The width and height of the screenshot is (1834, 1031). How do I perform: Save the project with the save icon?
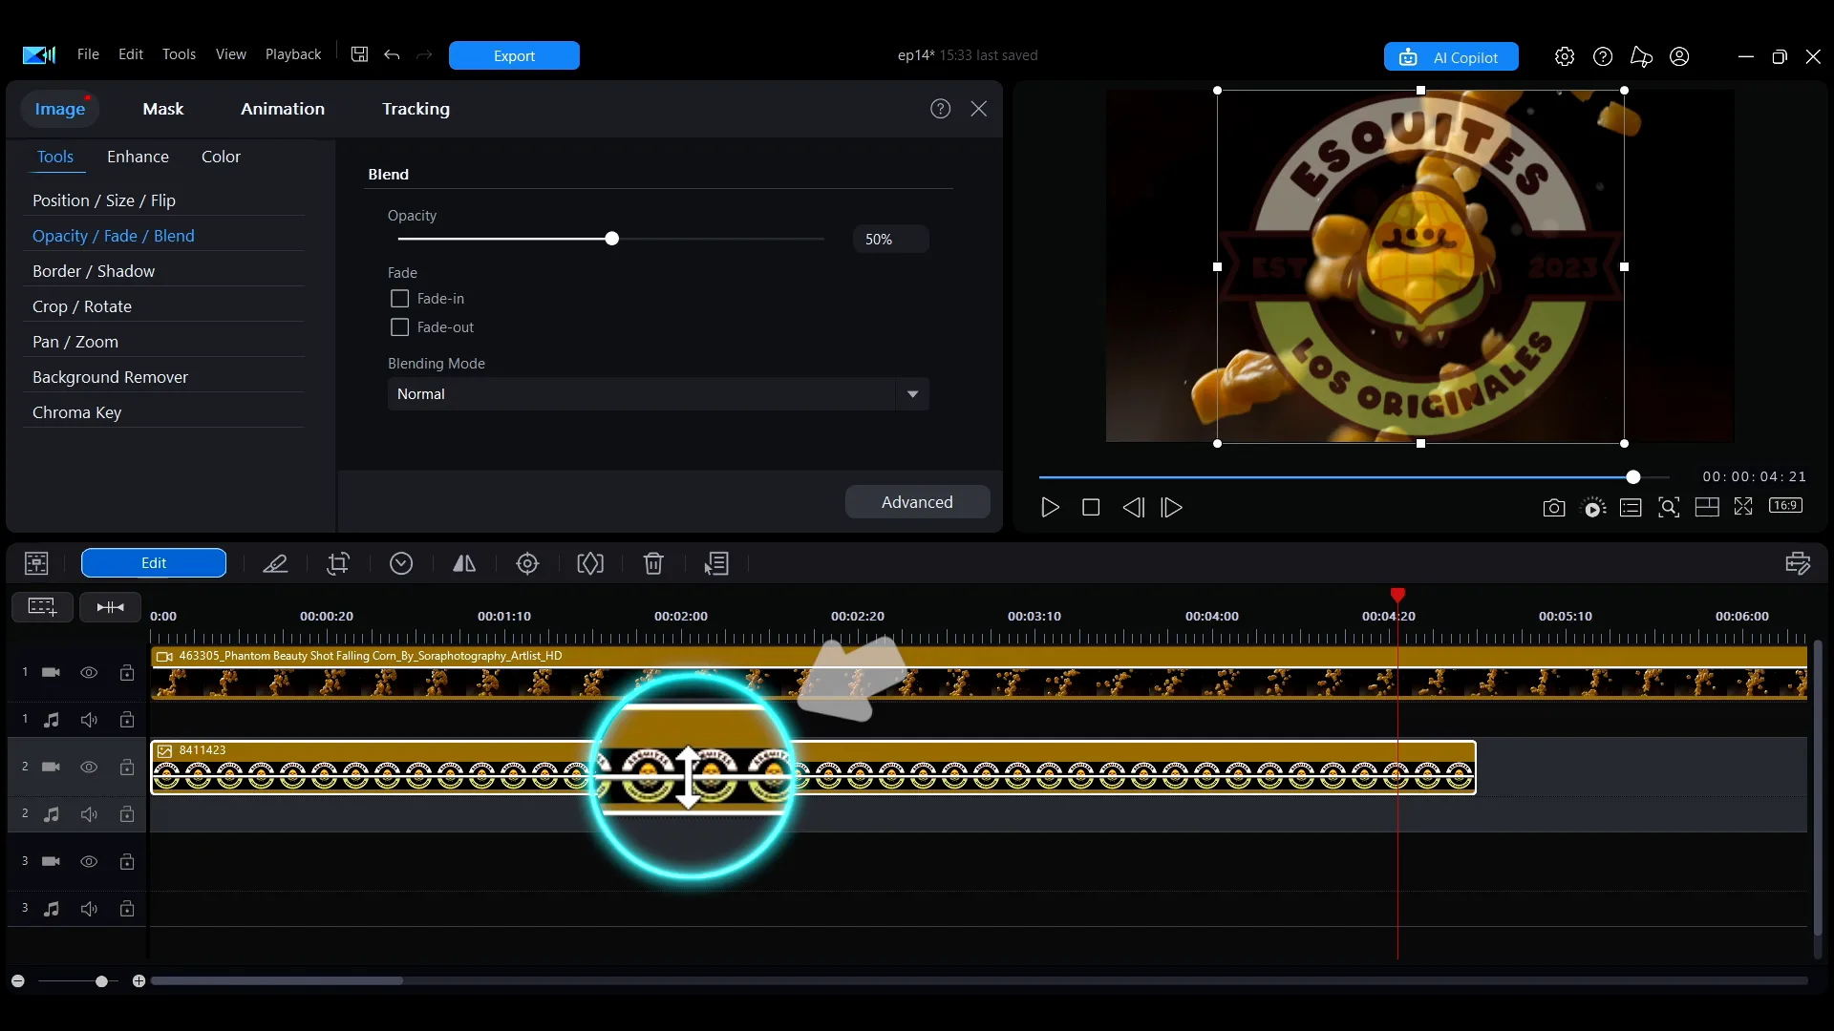pyautogui.click(x=359, y=54)
